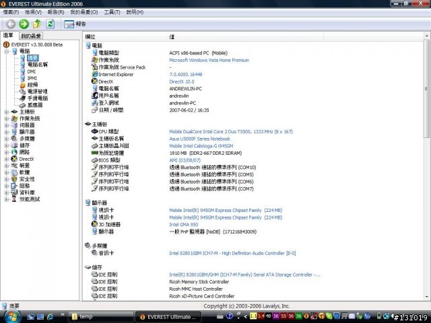Viewport: 431px width, 323px height.
Task: Switch to the 選單 menu tab in the sidebar
Action: tap(8, 35)
